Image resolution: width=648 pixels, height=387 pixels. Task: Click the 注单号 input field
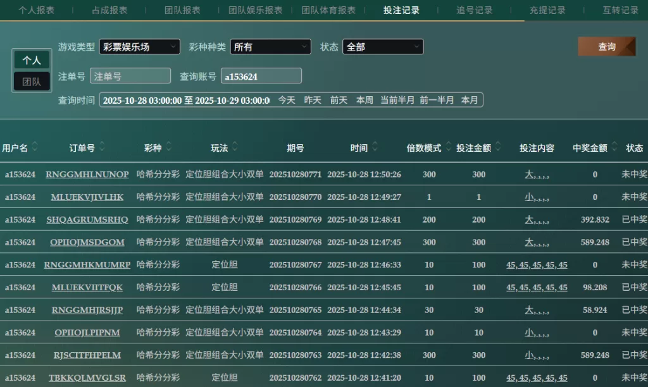(x=130, y=76)
